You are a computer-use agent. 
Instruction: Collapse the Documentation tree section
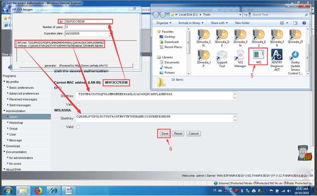4,152
